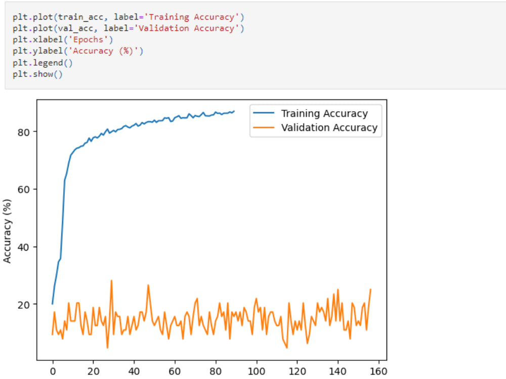
Task: Click the plt.xlabel('Epochs') line
Action: [63, 39]
